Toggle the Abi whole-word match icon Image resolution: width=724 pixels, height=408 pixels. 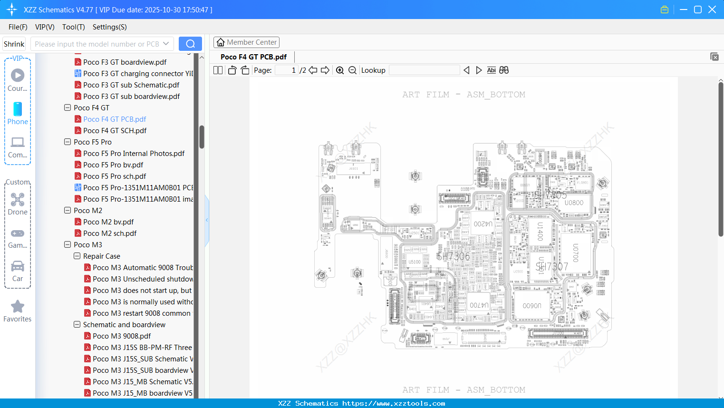492,70
